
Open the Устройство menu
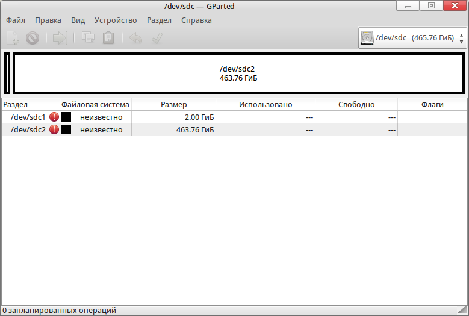116,20
